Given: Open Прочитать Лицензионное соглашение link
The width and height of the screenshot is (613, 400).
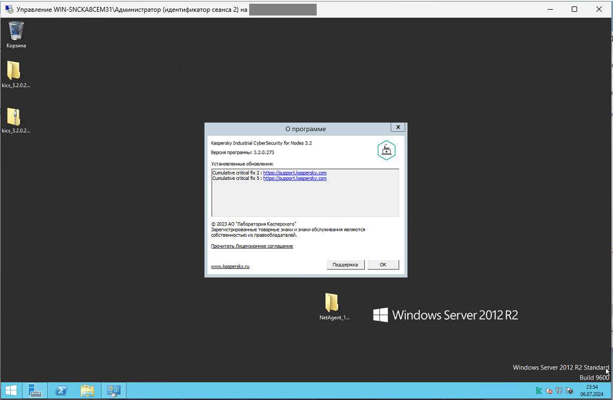Looking at the screenshot, I should pyautogui.click(x=252, y=246).
